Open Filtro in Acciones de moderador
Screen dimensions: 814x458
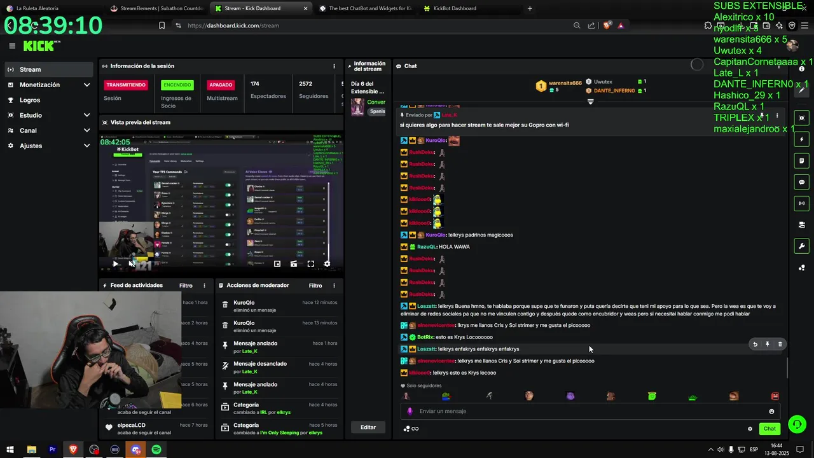pyautogui.click(x=315, y=286)
